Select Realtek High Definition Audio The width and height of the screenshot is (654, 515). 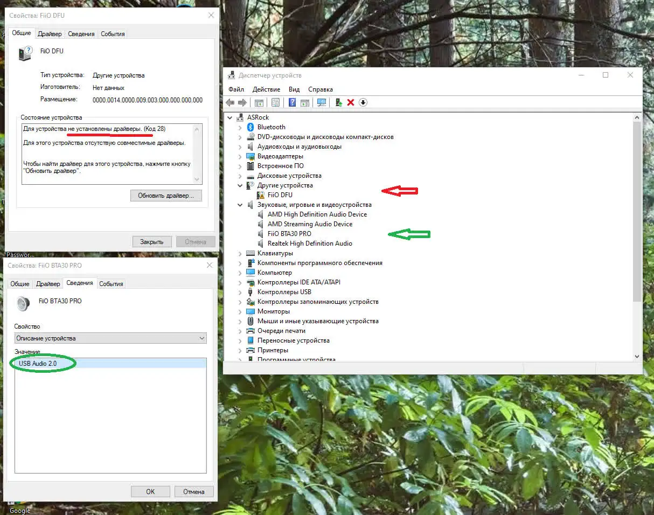pos(310,243)
